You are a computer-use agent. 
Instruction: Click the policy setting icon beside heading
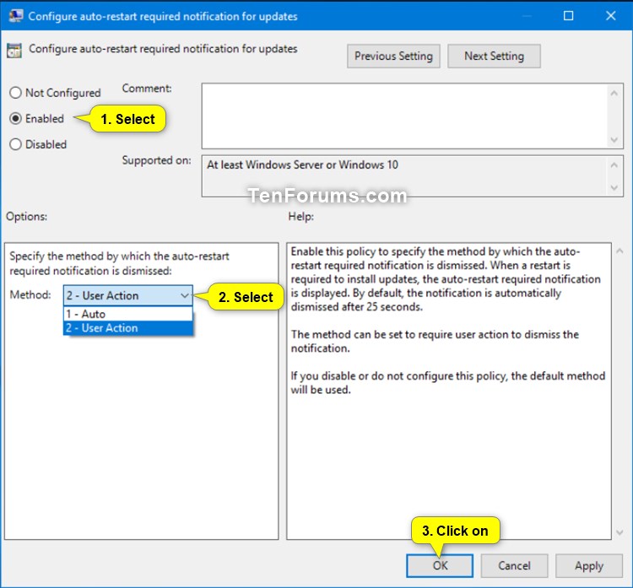[14, 51]
